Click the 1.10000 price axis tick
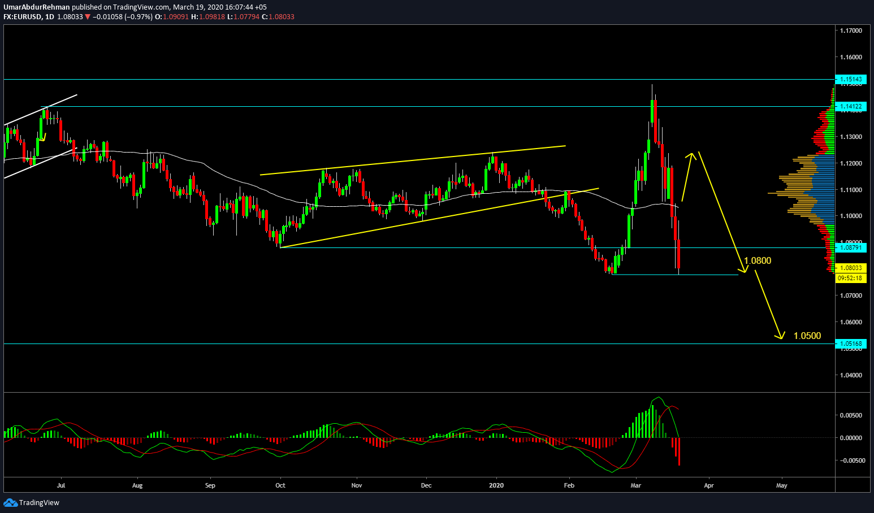This screenshot has width=874, height=513. [851, 216]
